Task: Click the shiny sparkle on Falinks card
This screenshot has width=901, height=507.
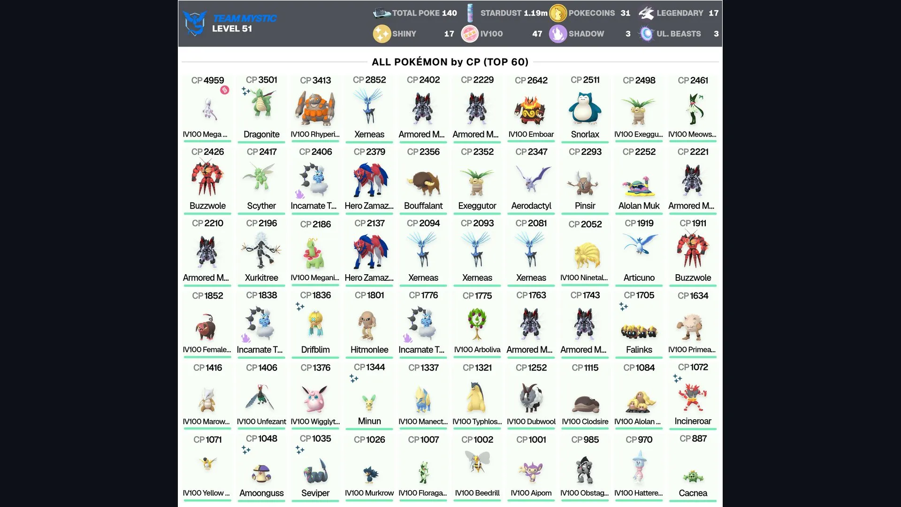Action: [x=624, y=307]
